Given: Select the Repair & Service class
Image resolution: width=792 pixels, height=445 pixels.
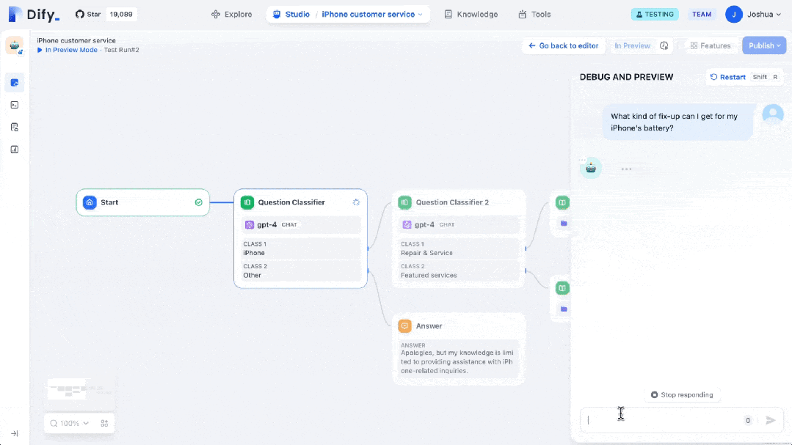Looking at the screenshot, I should point(458,249).
